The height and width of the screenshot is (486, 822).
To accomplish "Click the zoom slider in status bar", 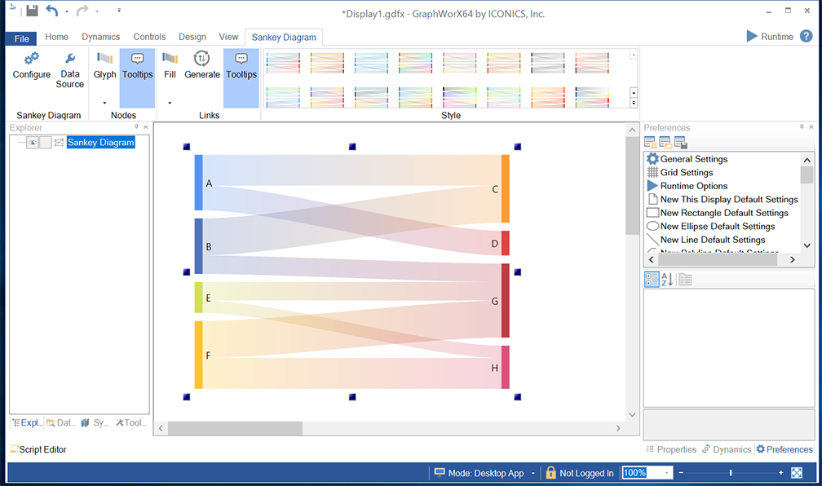I will pyautogui.click(x=731, y=473).
